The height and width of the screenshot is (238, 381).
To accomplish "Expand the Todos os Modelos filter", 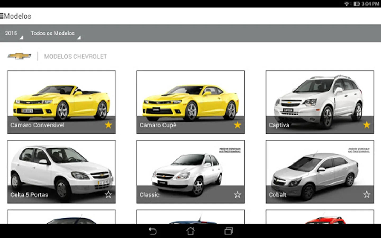I will click(55, 34).
